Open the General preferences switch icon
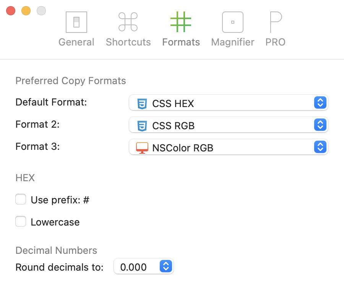This screenshot has height=289, width=344. click(x=76, y=22)
